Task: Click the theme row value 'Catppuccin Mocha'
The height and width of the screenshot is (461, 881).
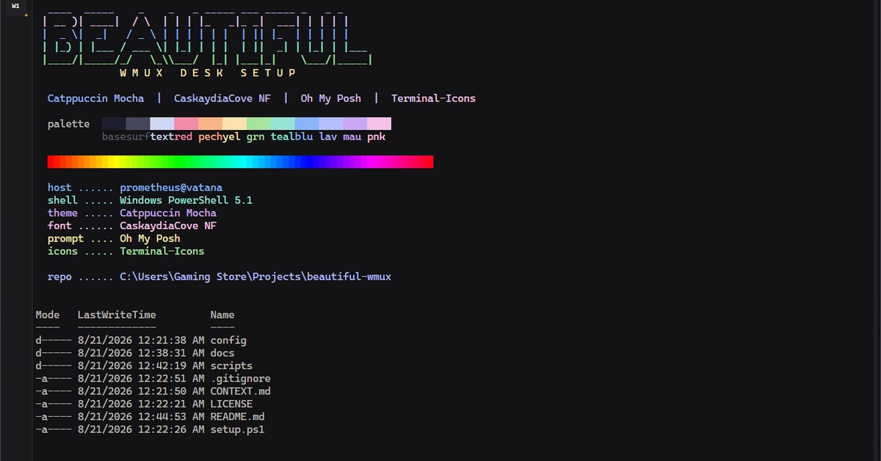Action: [168, 213]
